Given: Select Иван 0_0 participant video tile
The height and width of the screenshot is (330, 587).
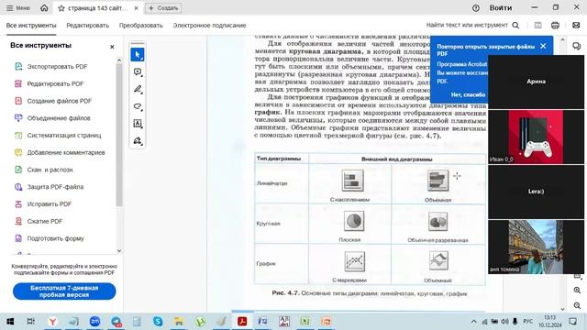Looking at the screenshot, I should pyautogui.click(x=536, y=137).
